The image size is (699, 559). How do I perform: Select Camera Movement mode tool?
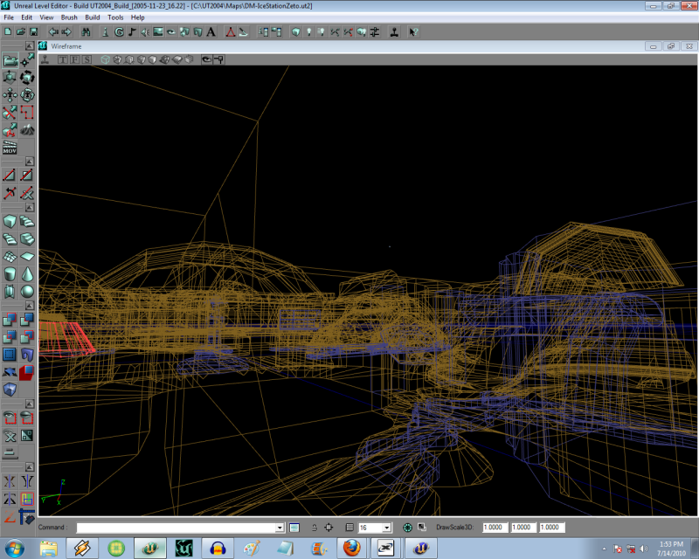pos(10,60)
